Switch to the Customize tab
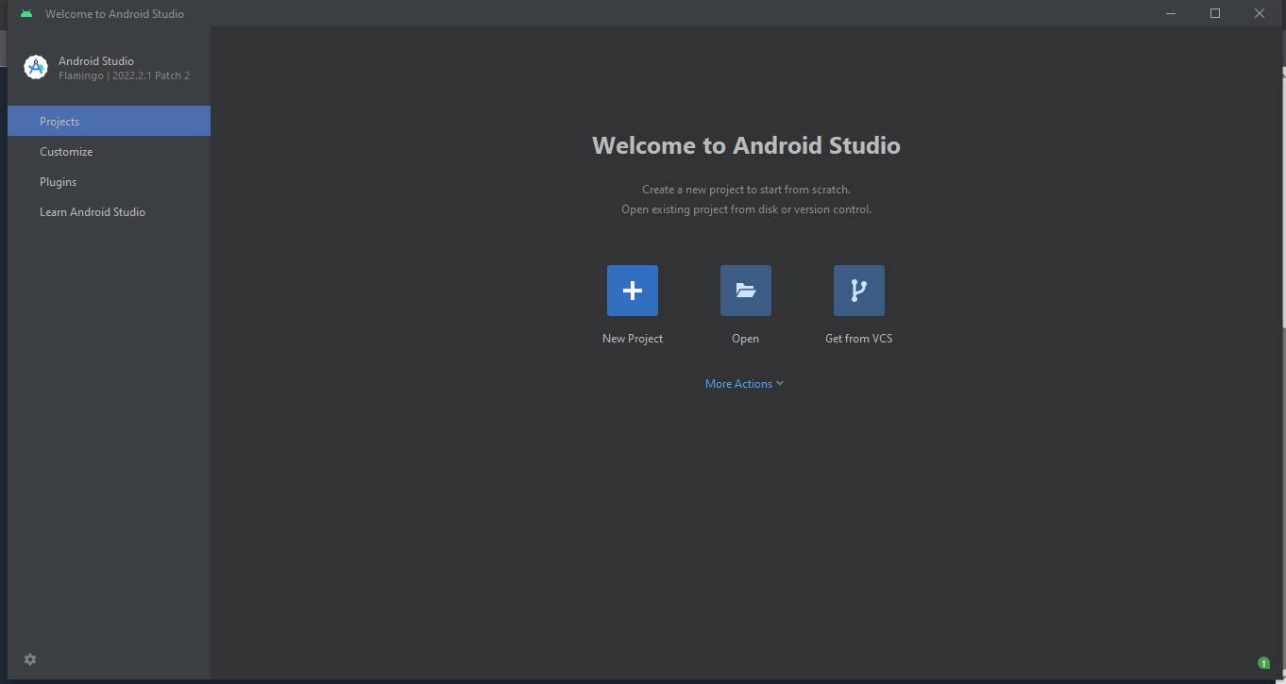 [109, 151]
